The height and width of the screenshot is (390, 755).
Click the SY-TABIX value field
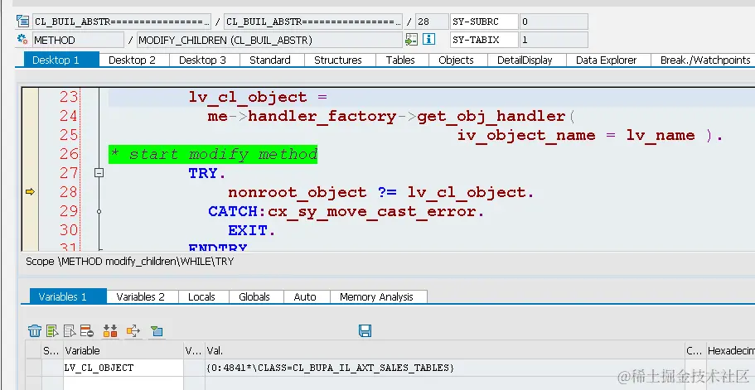[554, 40]
